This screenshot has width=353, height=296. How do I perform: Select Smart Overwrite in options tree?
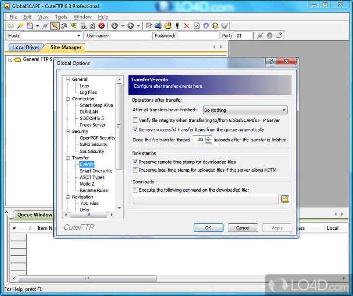[96, 171]
